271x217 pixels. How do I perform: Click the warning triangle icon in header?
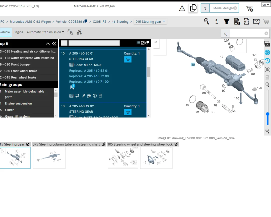(182, 8)
